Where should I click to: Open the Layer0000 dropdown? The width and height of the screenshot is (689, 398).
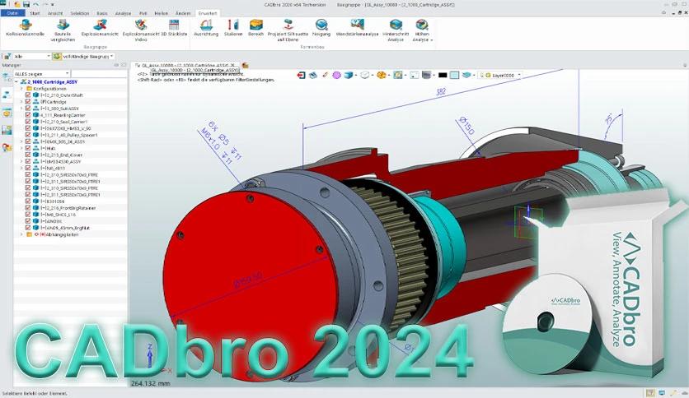(500, 76)
